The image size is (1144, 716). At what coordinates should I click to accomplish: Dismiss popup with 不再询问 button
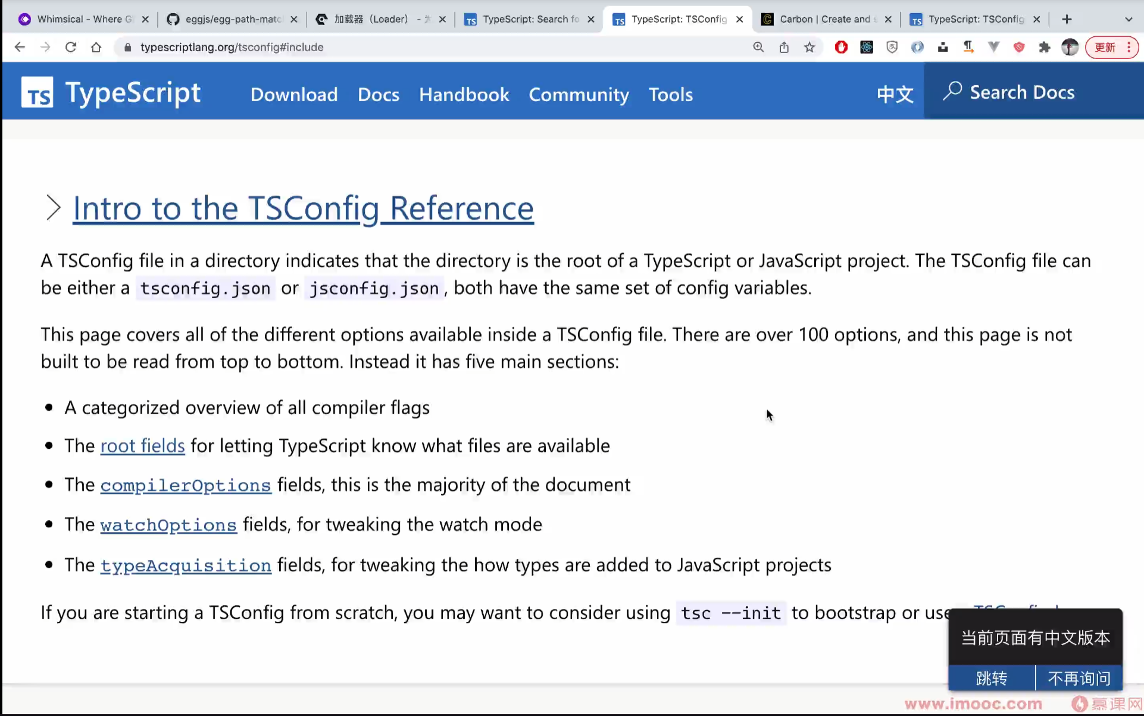point(1079,678)
